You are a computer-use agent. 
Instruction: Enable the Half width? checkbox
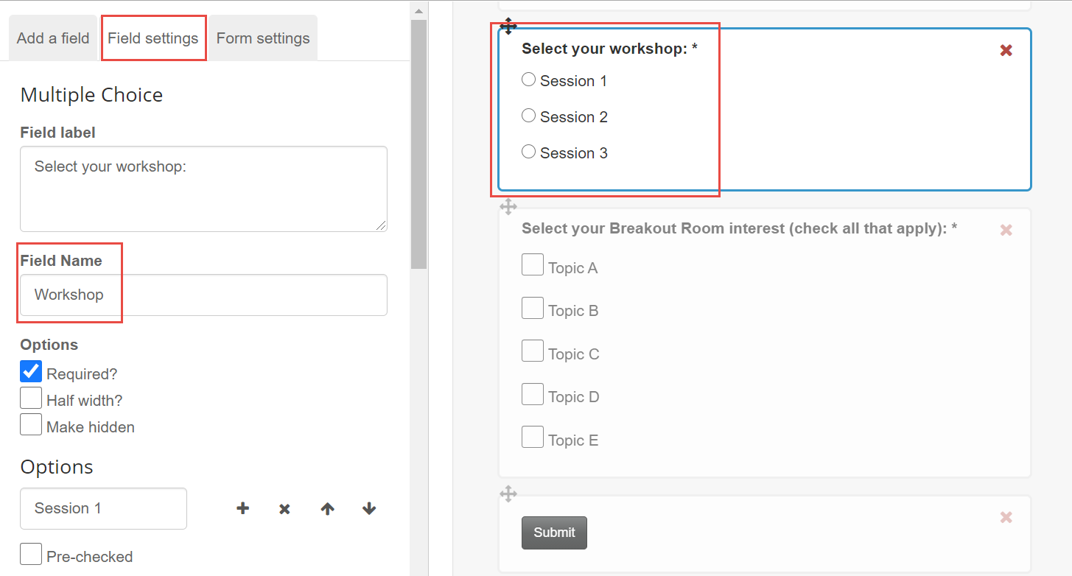31,398
